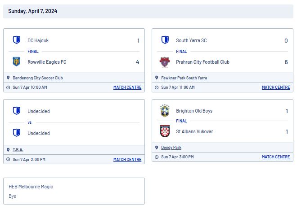Open Match Centre for Brighton Old Boys match

276,157
